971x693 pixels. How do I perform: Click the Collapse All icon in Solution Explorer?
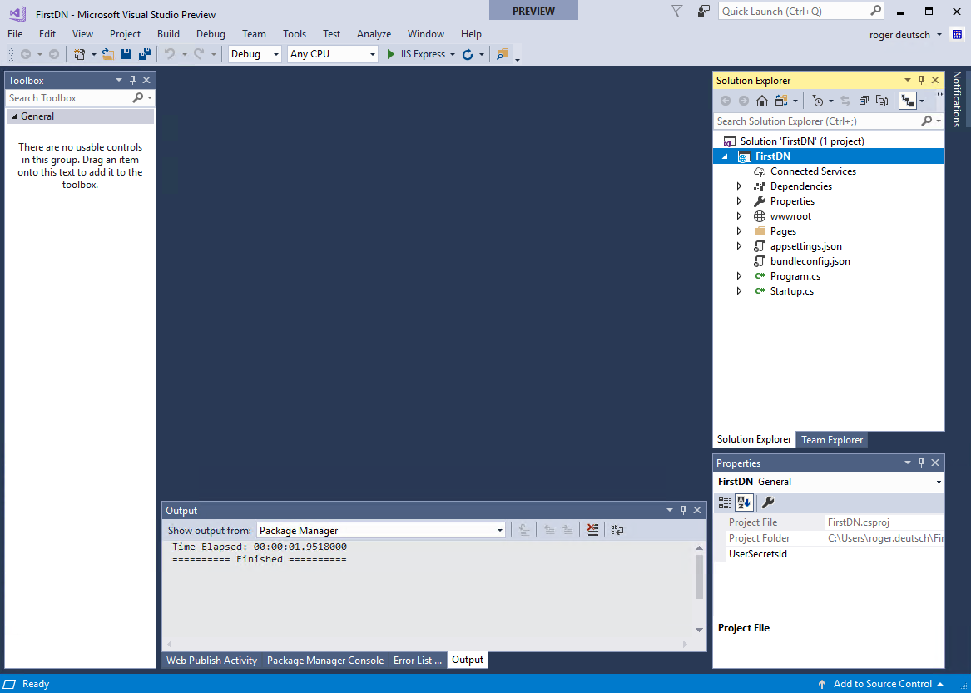click(864, 101)
